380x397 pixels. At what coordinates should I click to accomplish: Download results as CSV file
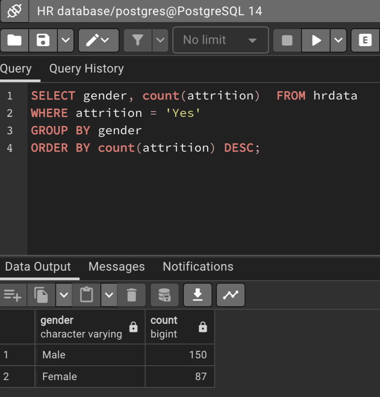198,295
